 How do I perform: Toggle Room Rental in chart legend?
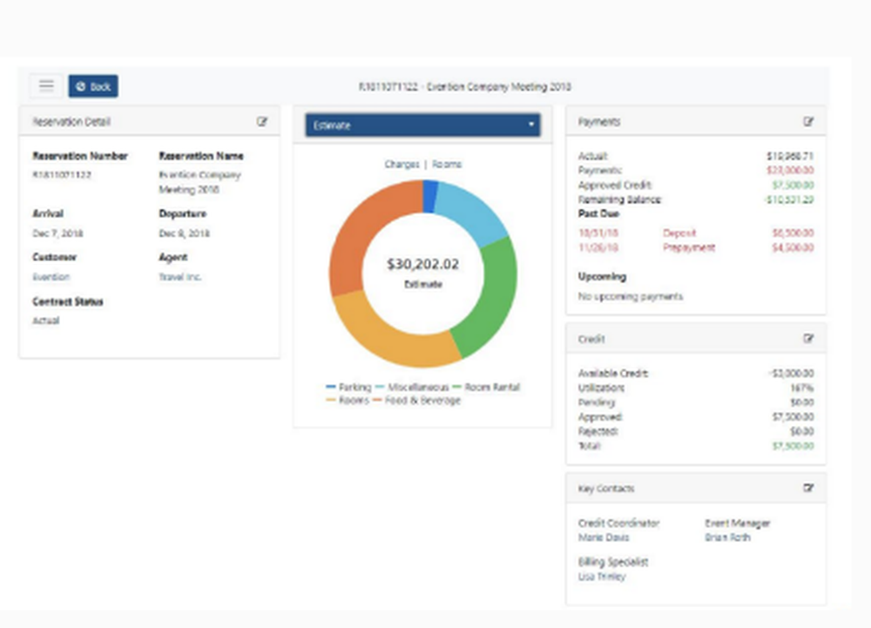(486, 387)
